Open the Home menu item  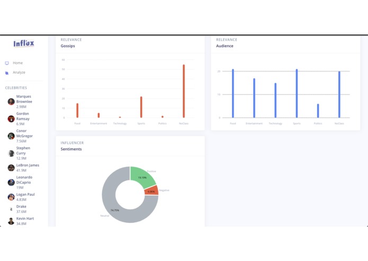(17, 63)
